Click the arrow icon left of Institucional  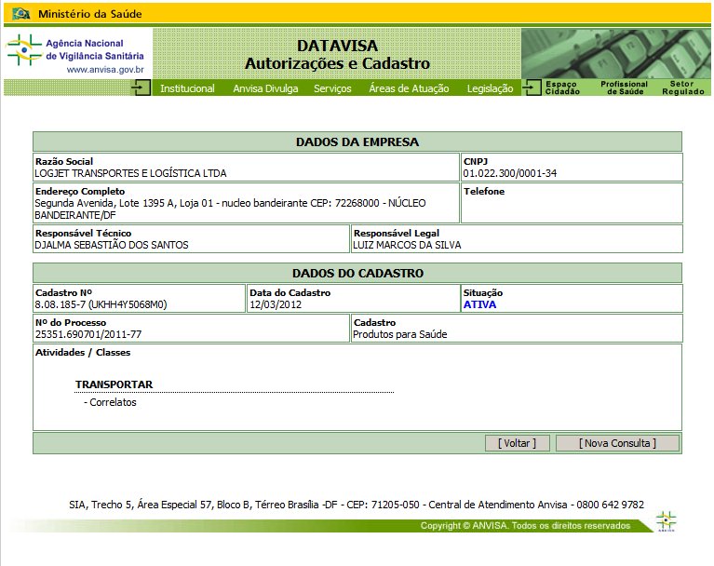point(141,87)
